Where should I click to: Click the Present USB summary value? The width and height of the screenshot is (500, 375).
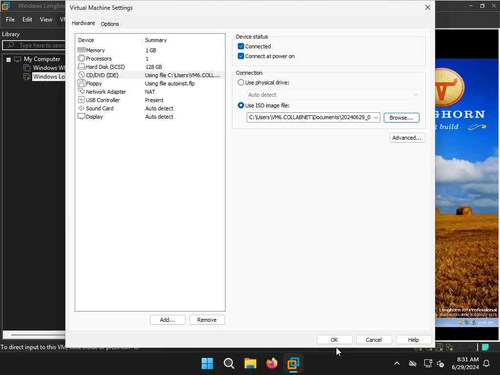(x=154, y=100)
